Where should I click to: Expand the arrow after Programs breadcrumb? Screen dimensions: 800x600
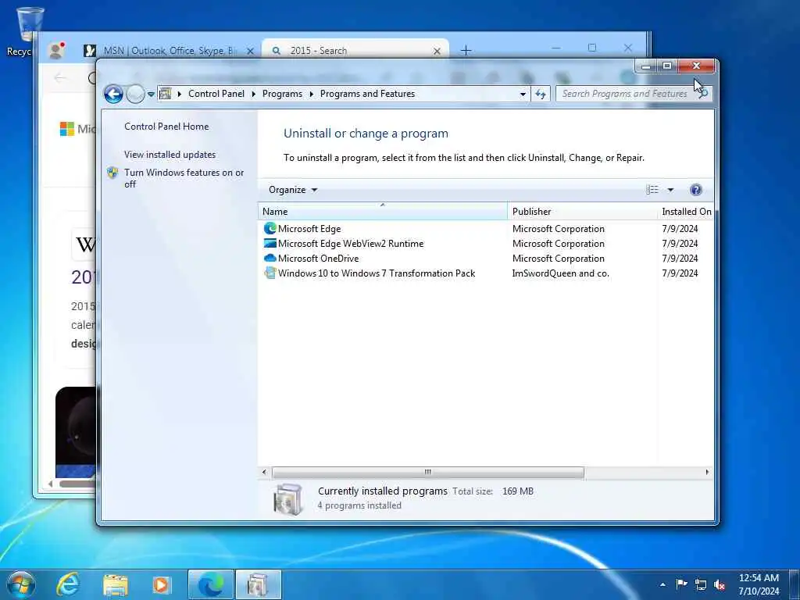coord(311,94)
